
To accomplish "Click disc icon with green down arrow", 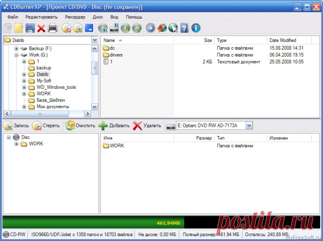I will [125, 28].
